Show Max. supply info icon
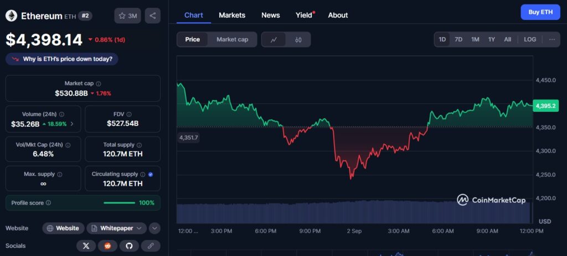 click(60, 174)
